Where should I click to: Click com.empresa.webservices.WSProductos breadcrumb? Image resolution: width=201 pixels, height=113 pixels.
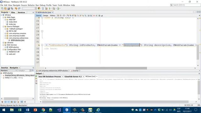[53, 71]
